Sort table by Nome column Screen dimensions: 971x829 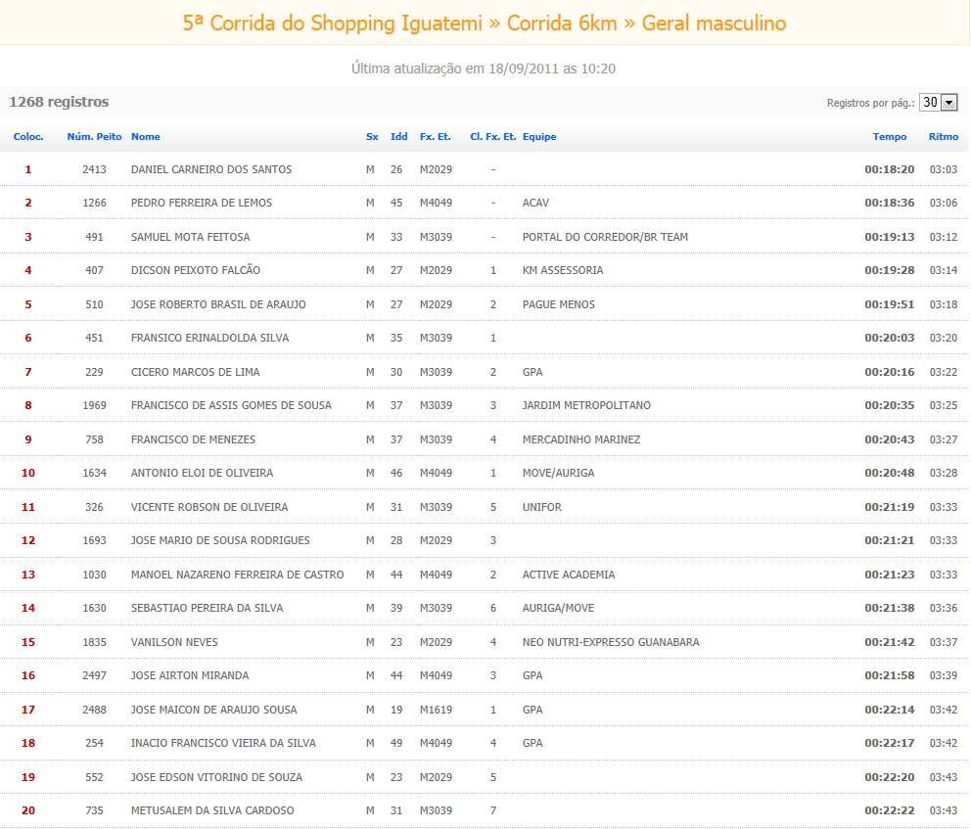[145, 137]
